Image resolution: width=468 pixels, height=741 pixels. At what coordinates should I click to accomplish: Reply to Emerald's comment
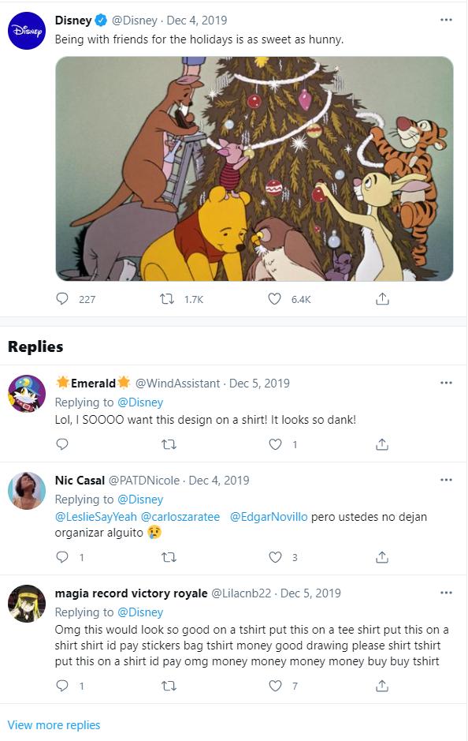point(62,444)
